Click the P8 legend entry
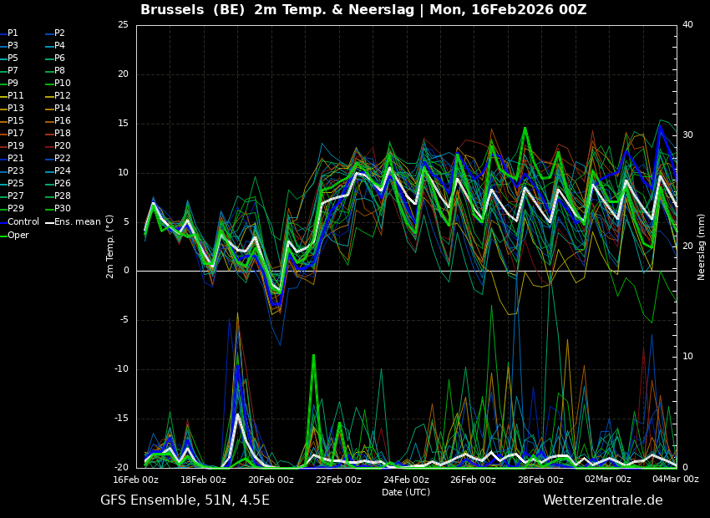 (x=56, y=71)
